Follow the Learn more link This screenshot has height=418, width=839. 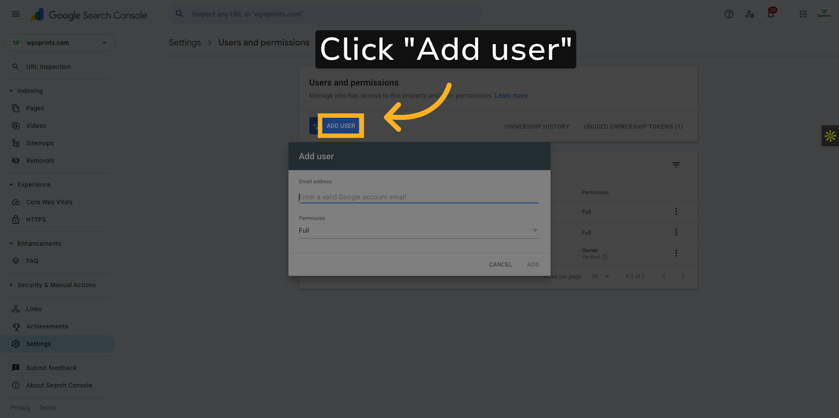[511, 96]
